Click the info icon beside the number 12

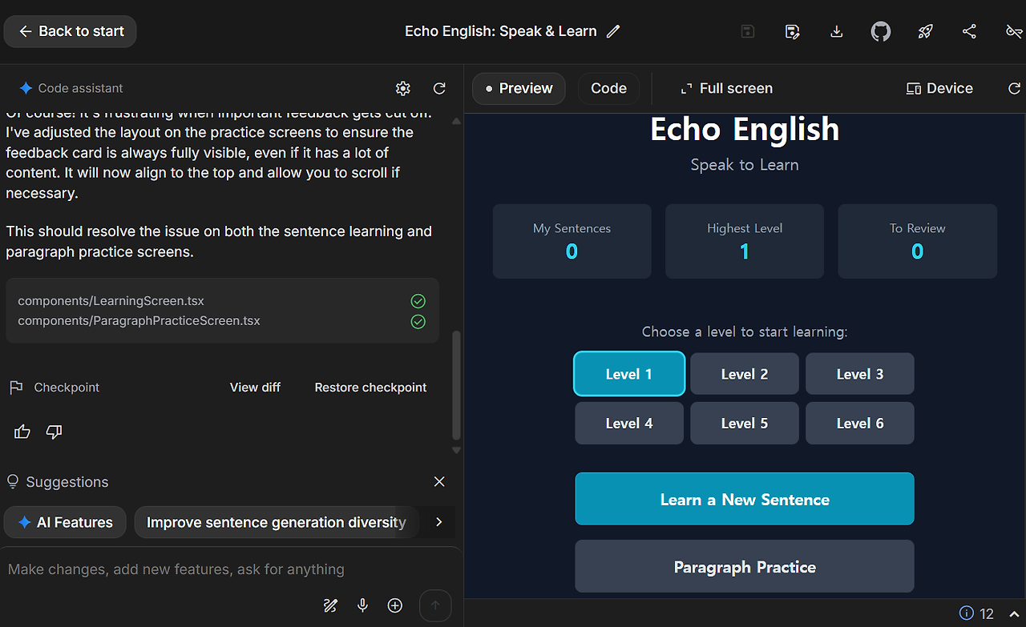click(967, 613)
